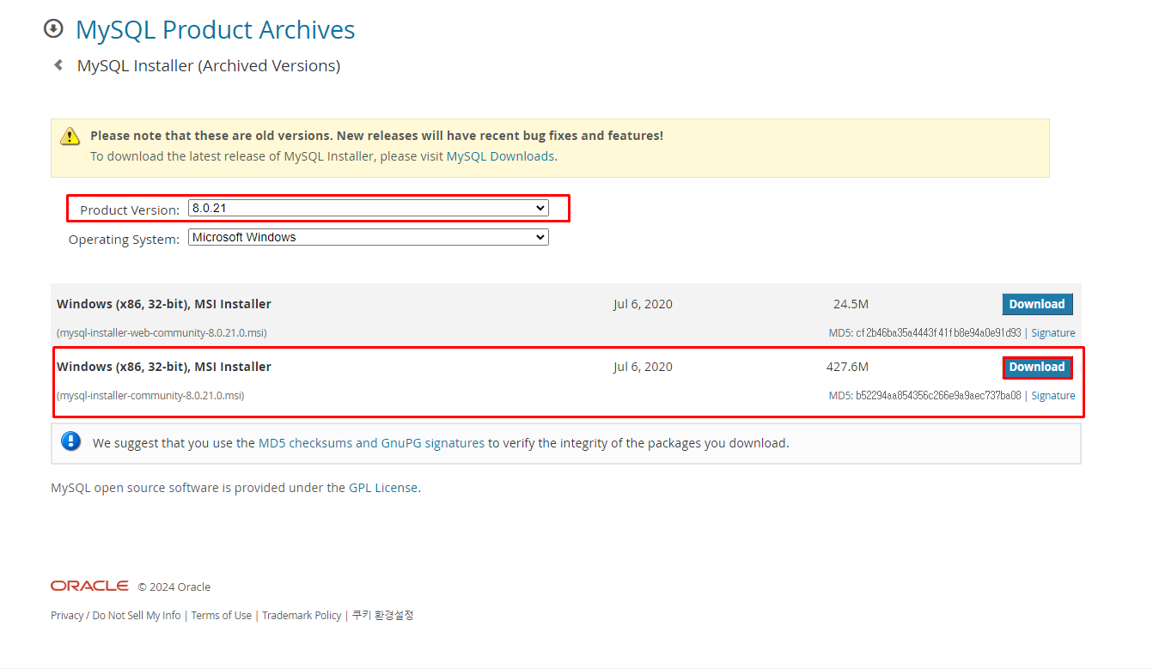Screen dimensions: 1153x669
Task: Open Terms of Use footer link
Action: [x=222, y=615]
